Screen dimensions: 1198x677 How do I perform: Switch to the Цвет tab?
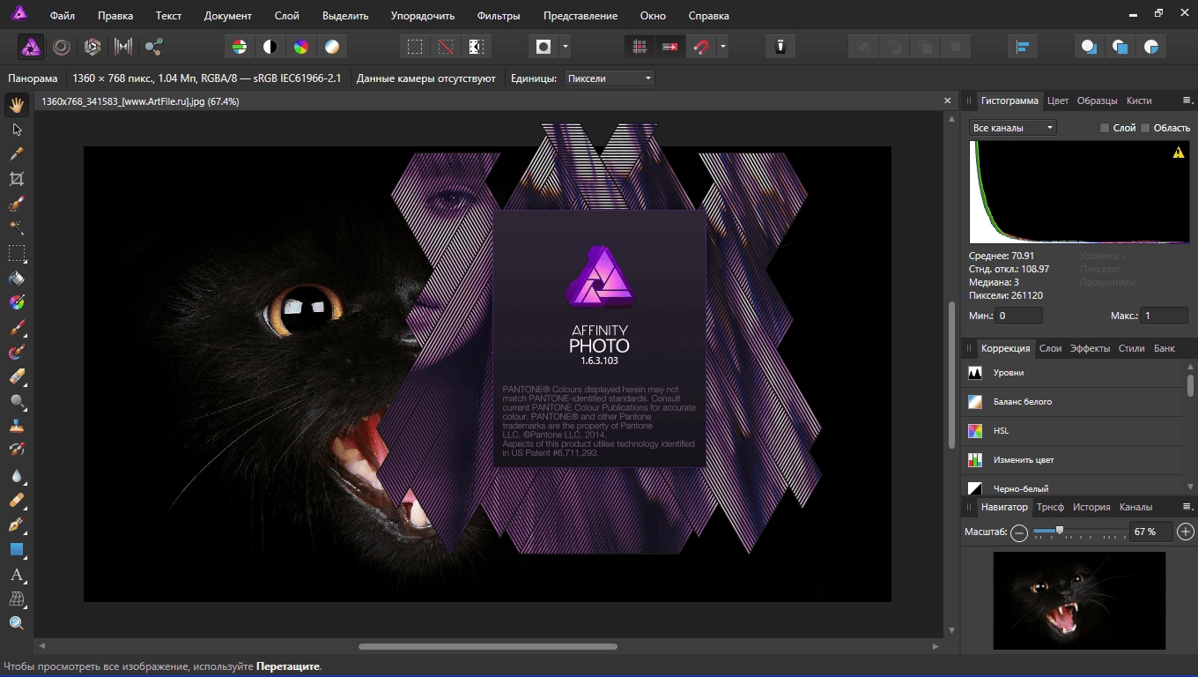tap(1058, 100)
